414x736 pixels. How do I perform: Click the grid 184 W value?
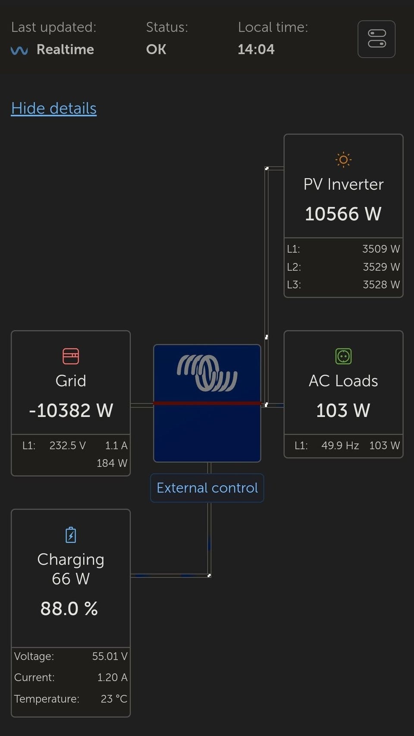click(x=112, y=463)
